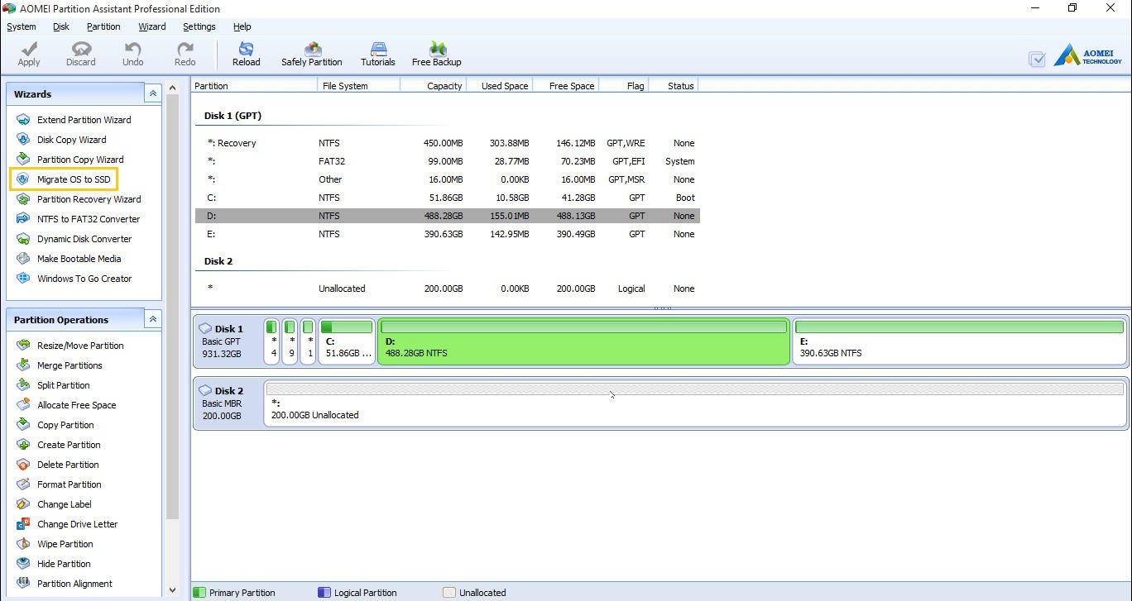Click the Disk Copy Wizard icon
This screenshot has width=1132, height=601.
tap(23, 140)
